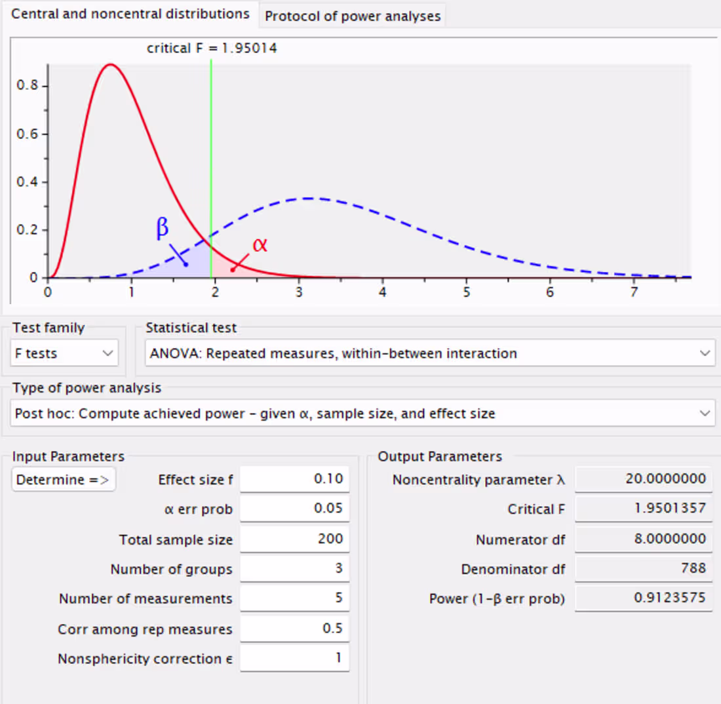Click the Corr among rep measures field
This screenshot has width=721, height=704.
tap(294, 628)
